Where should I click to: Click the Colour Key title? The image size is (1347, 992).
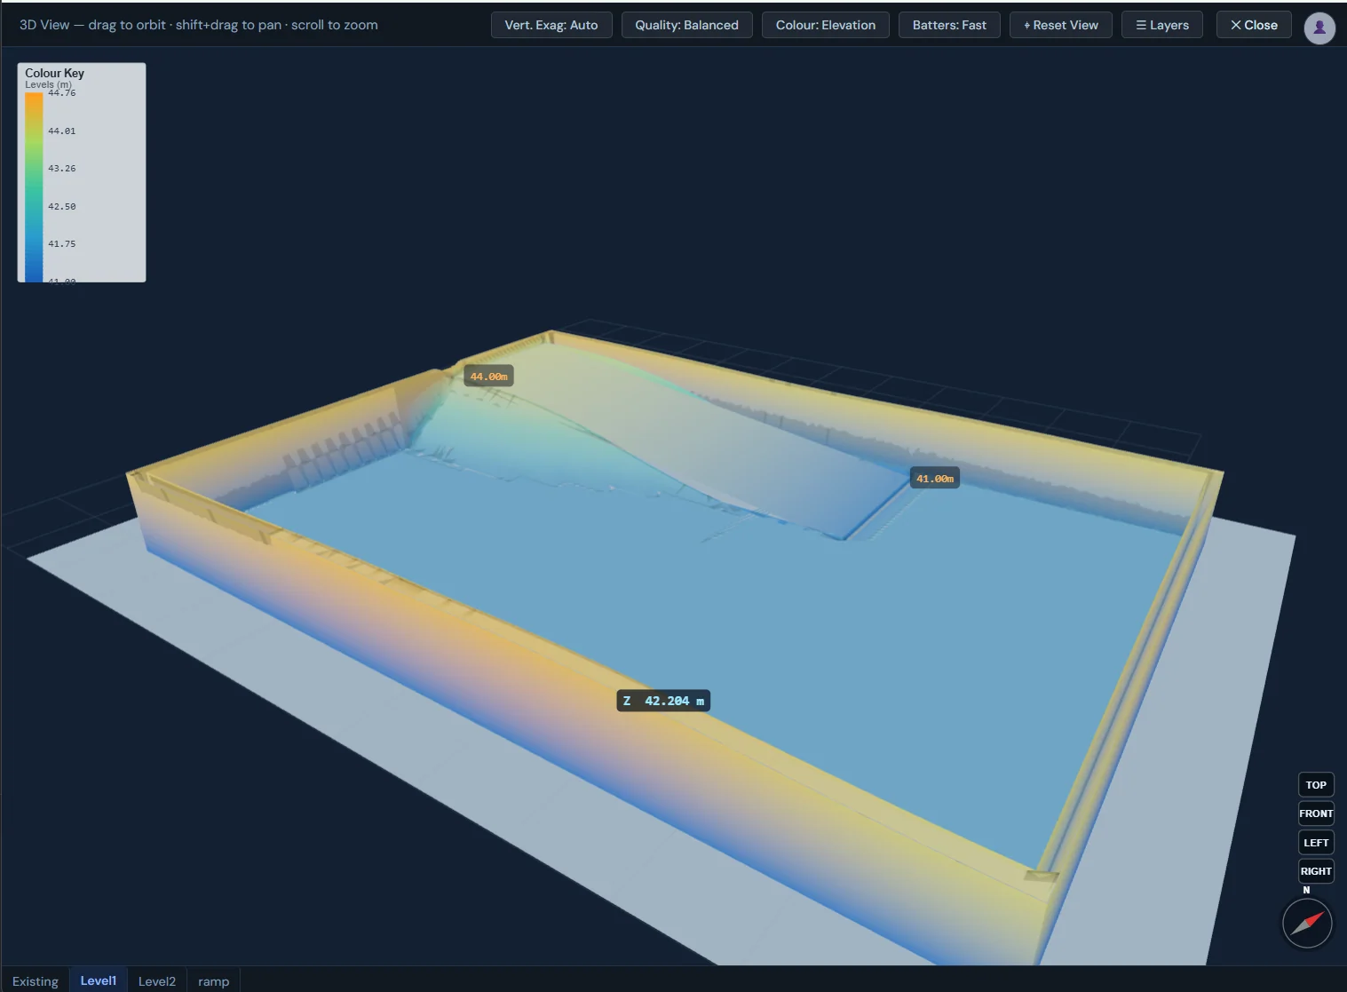(x=54, y=73)
